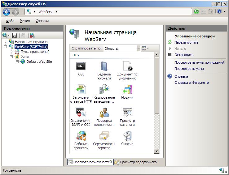This screenshot has width=229, height=175.
Task: Click the features list scrollbar thumb
Action: tap(156, 86)
